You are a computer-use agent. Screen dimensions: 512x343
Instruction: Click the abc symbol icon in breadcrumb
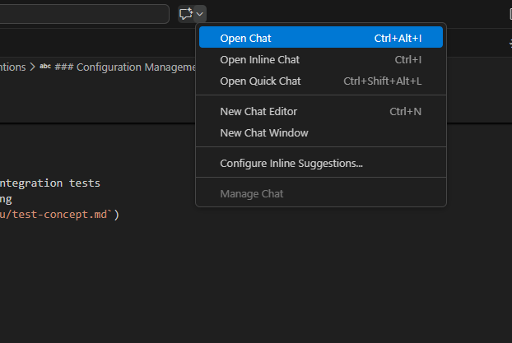click(45, 67)
